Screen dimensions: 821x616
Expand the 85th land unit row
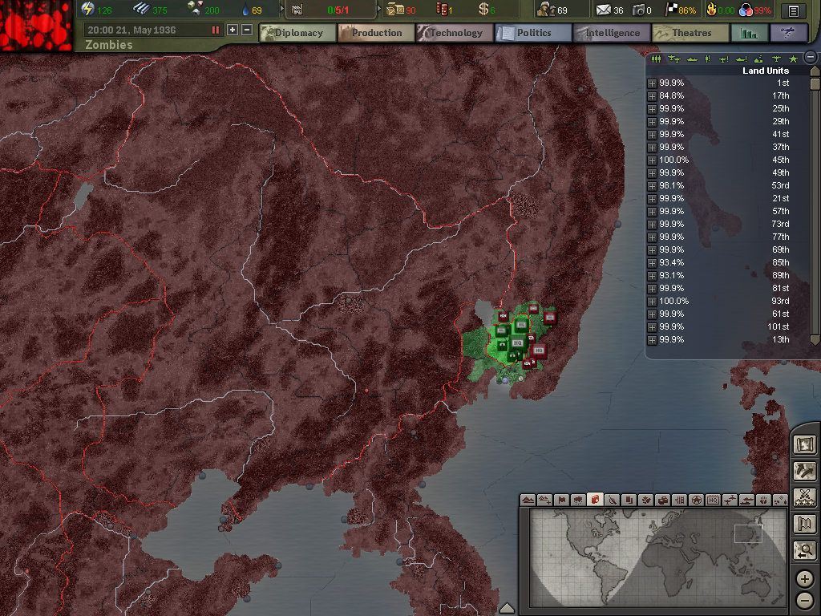[652, 263]
